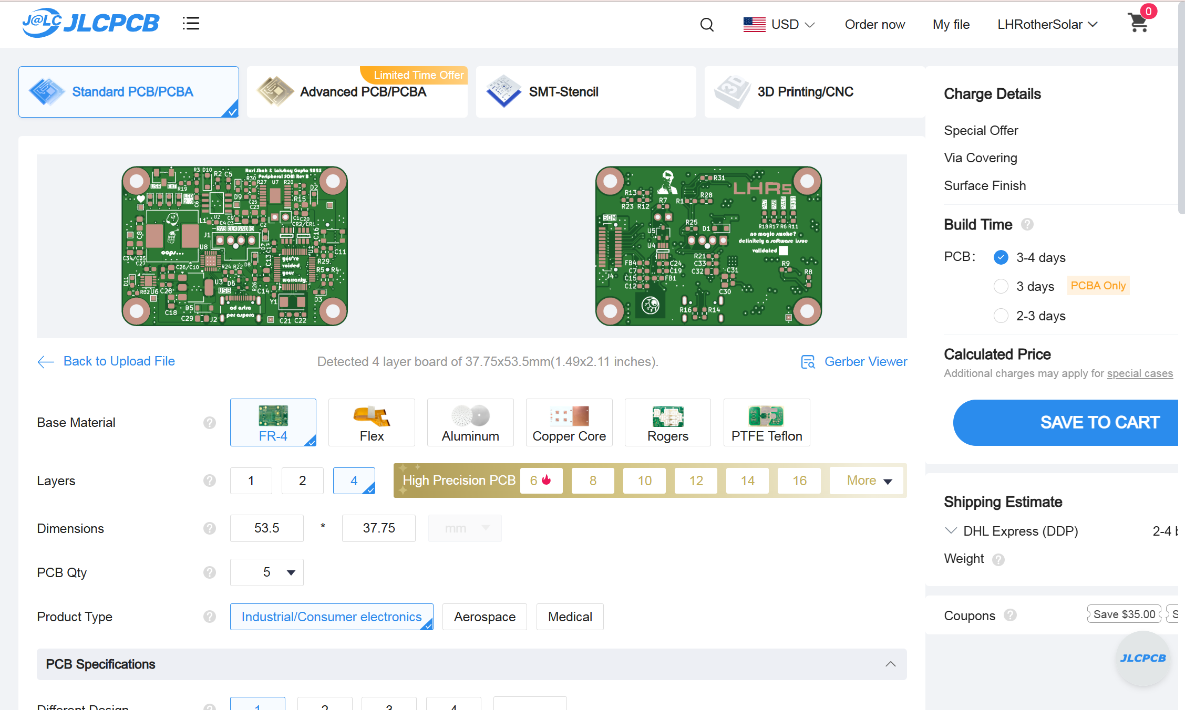This screenshot has width=1185, height=710.
Task: Click the 53.5 dimension input field
Action: tap(266, 528)
